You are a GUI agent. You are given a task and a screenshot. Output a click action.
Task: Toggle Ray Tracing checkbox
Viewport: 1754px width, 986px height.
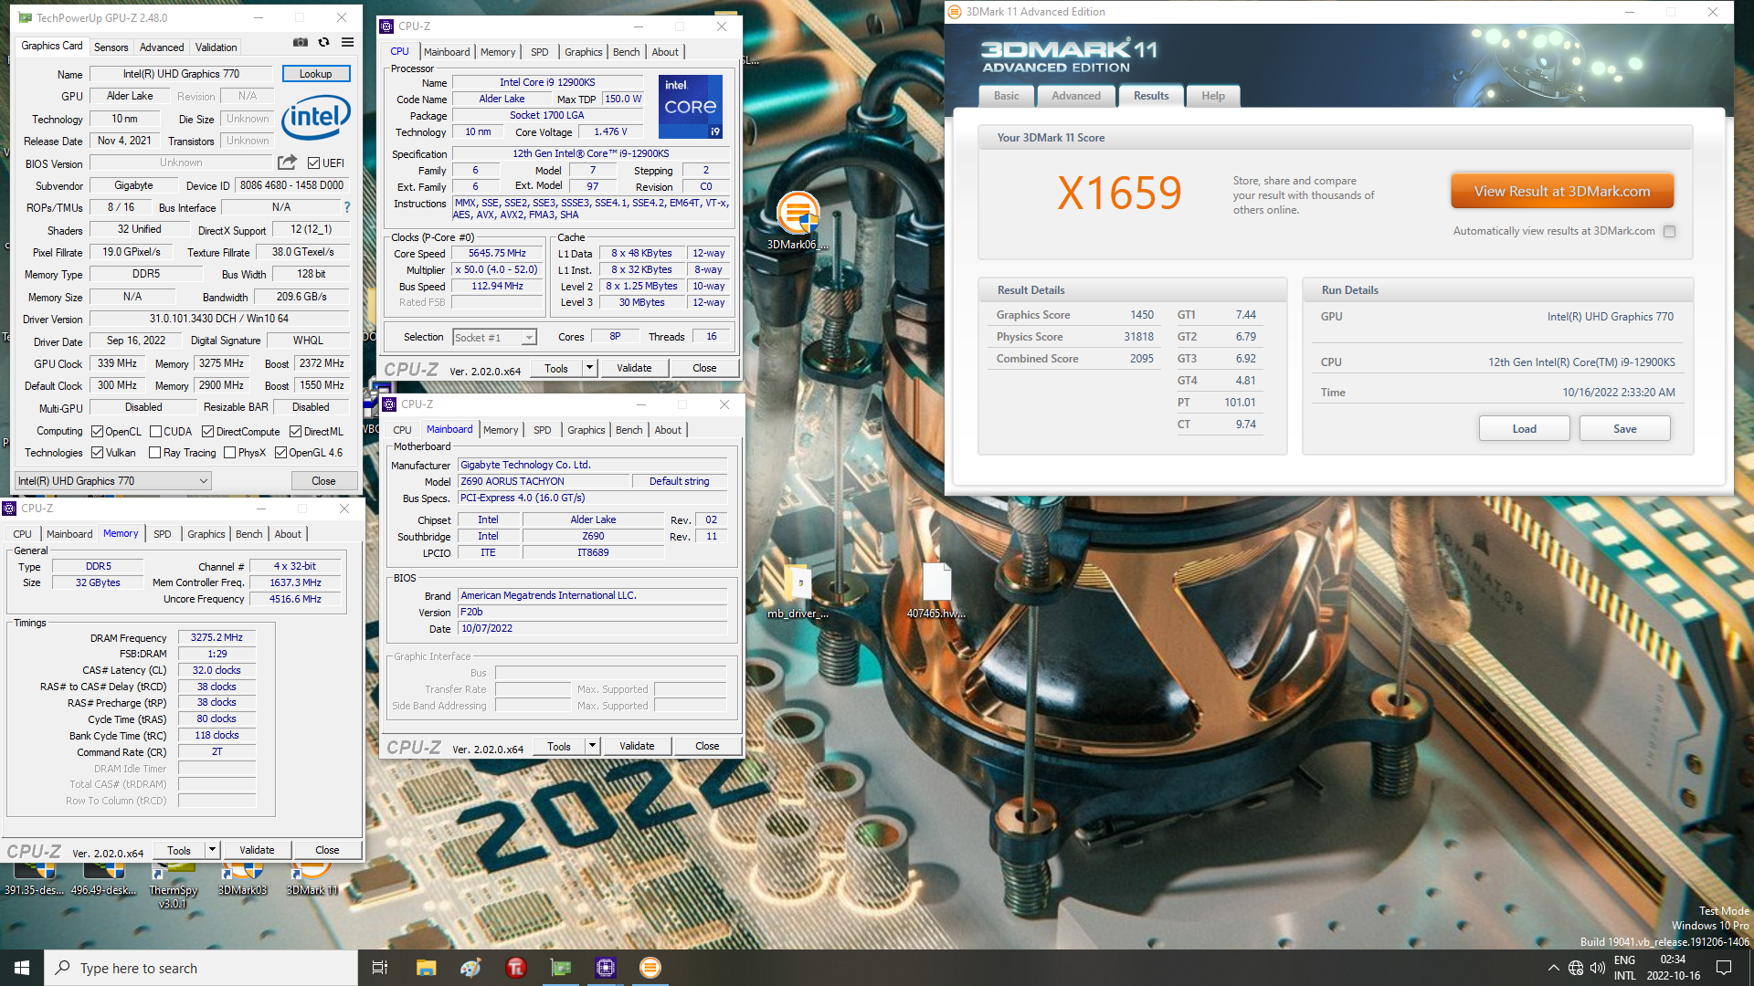[x=155, y=452]
